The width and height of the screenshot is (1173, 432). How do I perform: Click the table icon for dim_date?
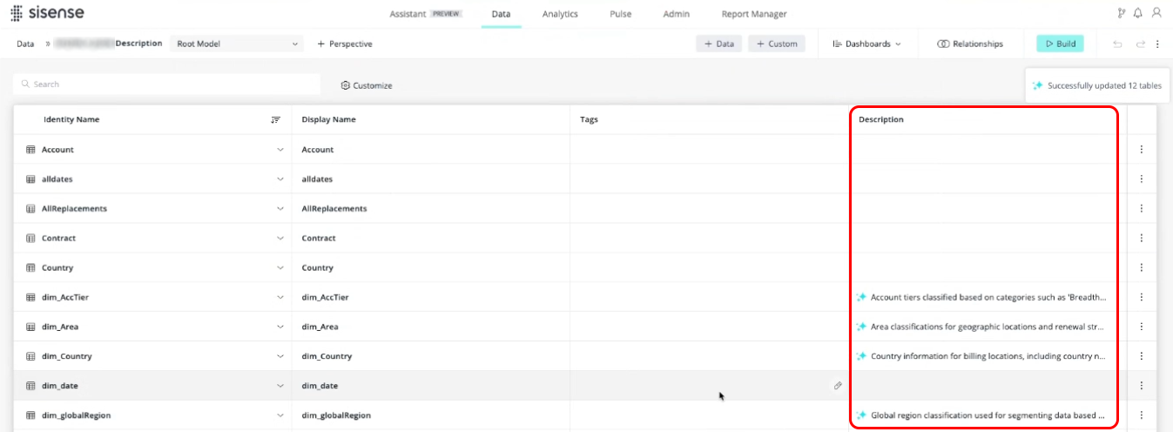pyautogui.click(x=30, y=386)
